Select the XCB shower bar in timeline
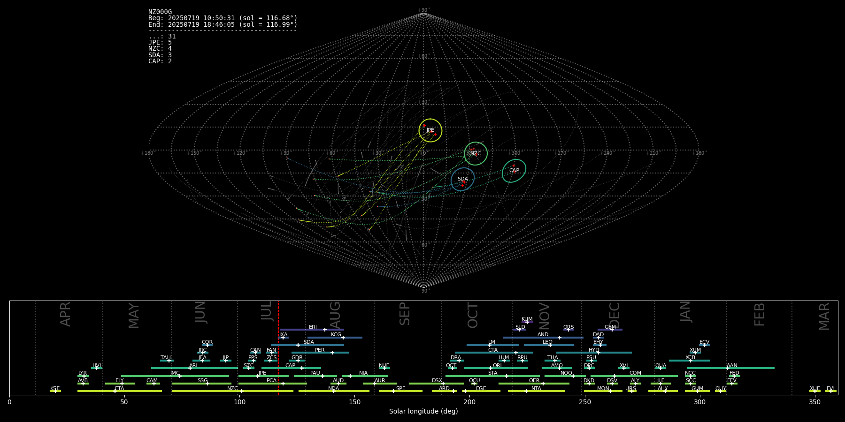 [689, 361]
